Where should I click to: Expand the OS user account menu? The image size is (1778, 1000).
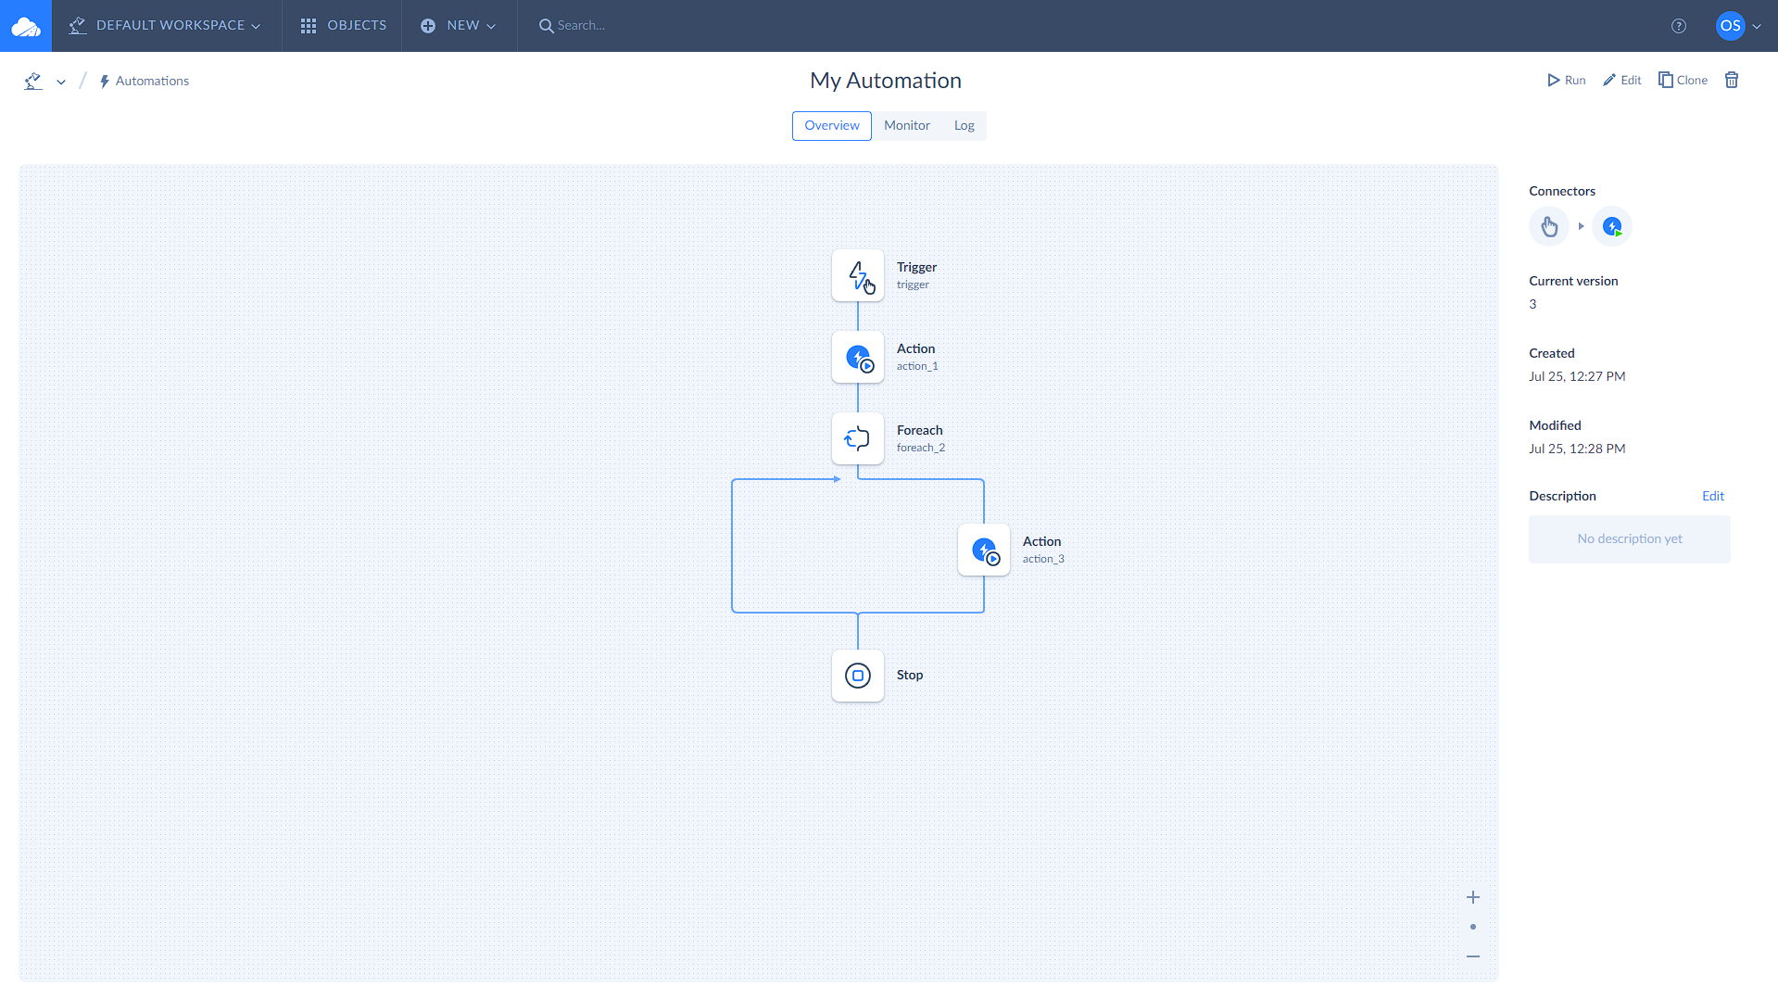1738,26
